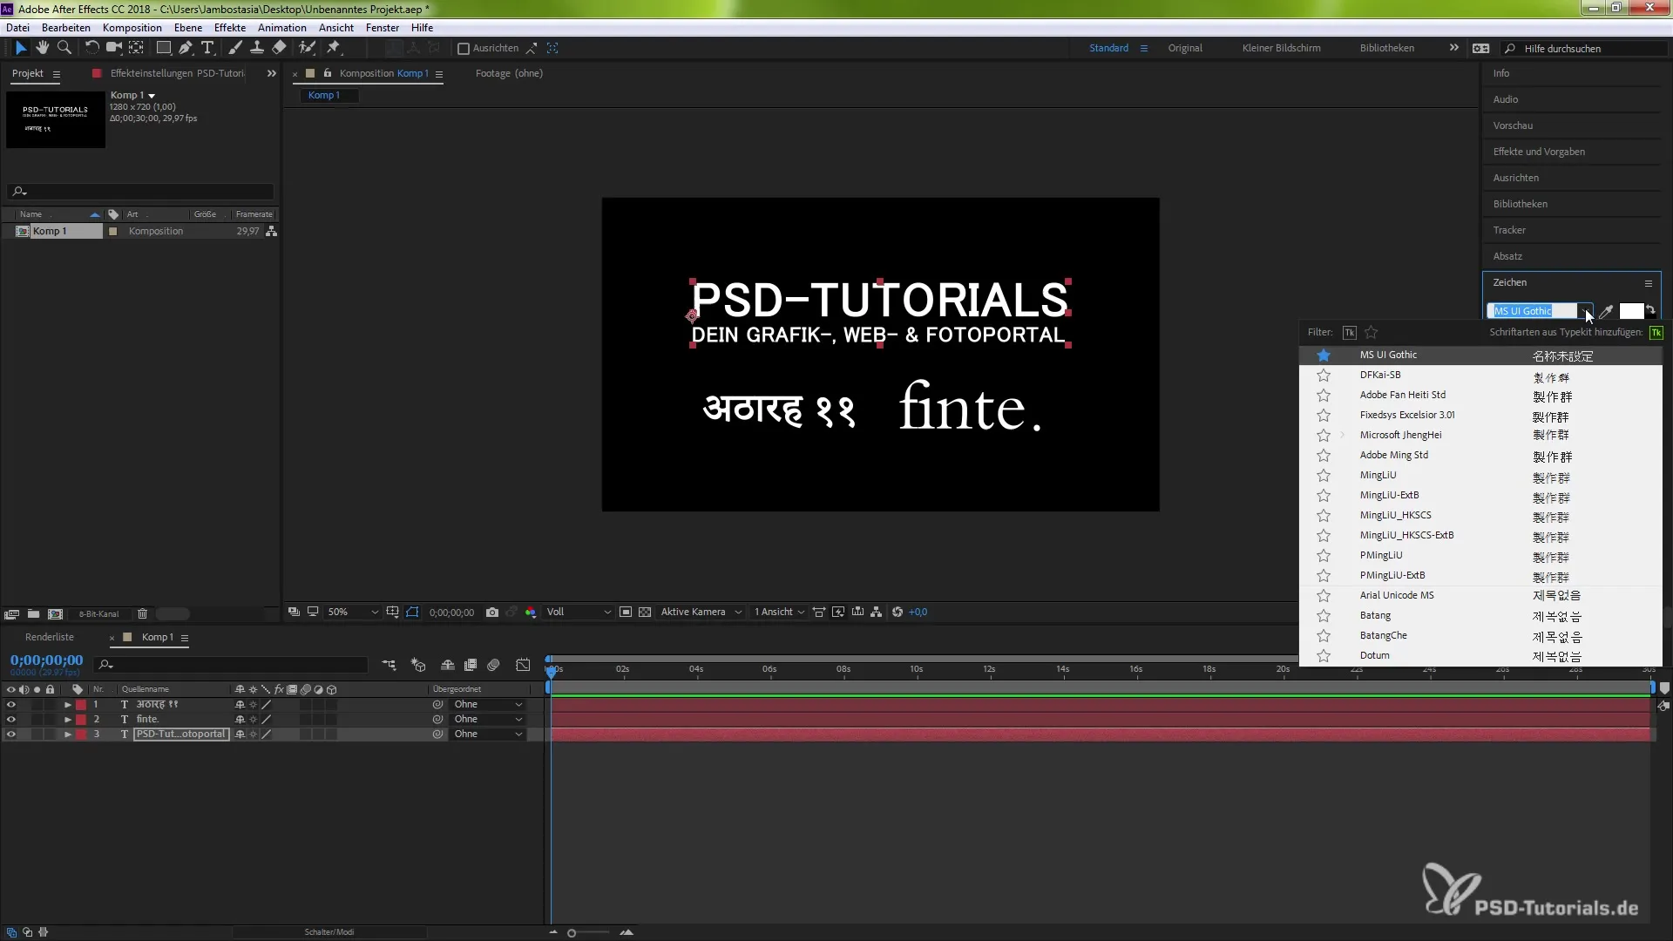Pick a text color with the eyedropper
The image size is (1673, 941).
1607,311
